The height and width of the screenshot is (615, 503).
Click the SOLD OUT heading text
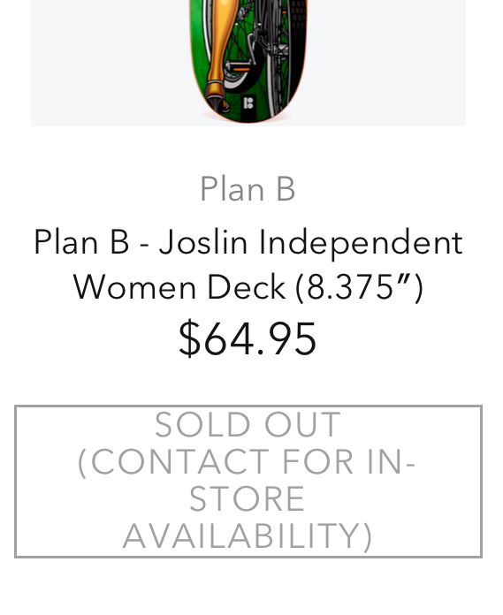(x=248, y=424)
